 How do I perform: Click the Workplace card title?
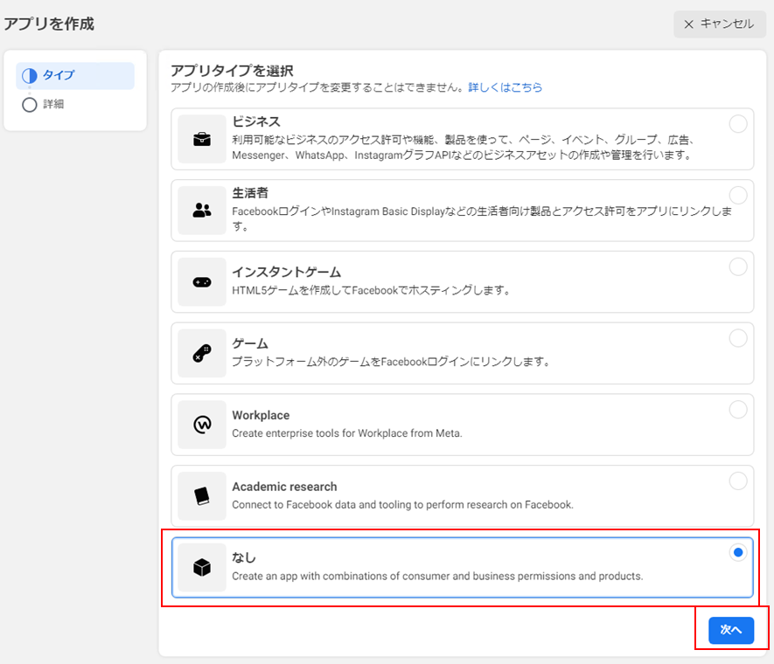(x=261, y=415)
